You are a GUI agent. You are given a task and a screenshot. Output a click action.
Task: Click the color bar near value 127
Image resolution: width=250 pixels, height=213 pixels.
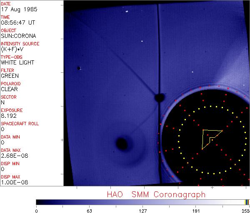[142, 202]
